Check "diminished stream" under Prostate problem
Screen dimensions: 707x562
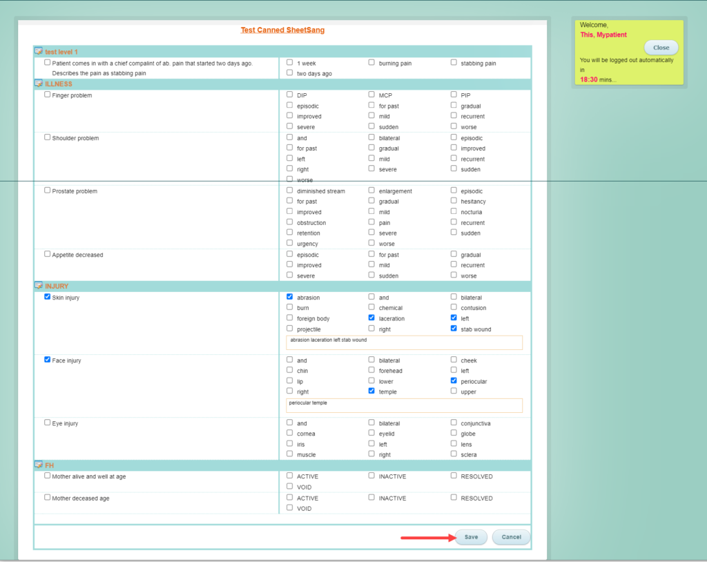(x=289, y=191)
